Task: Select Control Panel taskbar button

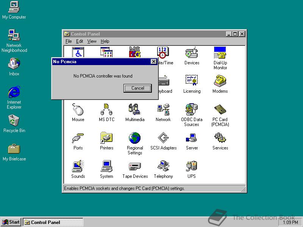Action: click(x=53, y=222)
